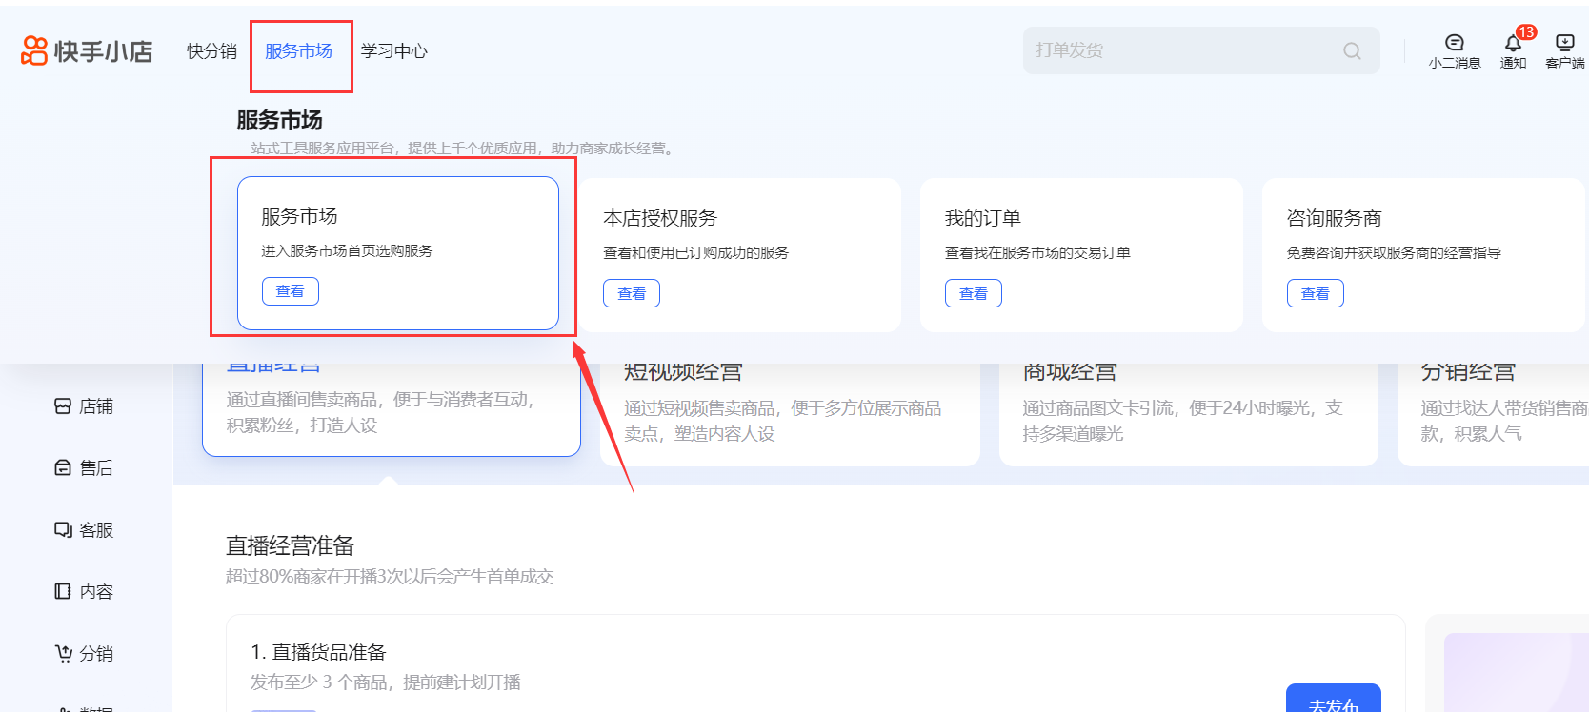Click 查看 under 我的订单
Screen dimensions: 1589x712
973,294
